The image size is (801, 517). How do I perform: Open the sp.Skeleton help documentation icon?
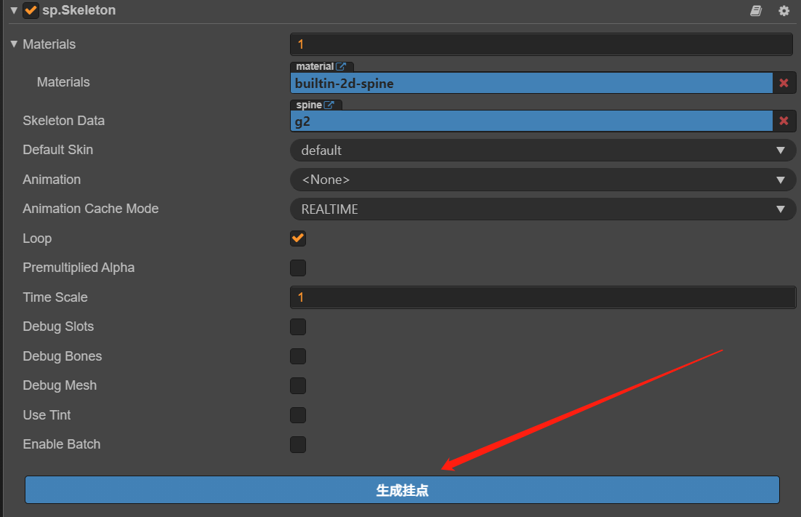pos(756,11)
